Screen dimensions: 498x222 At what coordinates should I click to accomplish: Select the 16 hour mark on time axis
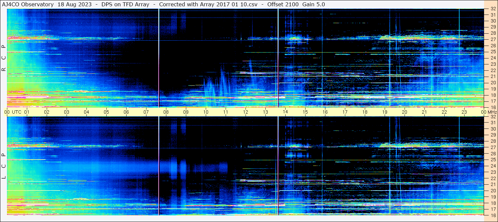(x=325, y=112)
